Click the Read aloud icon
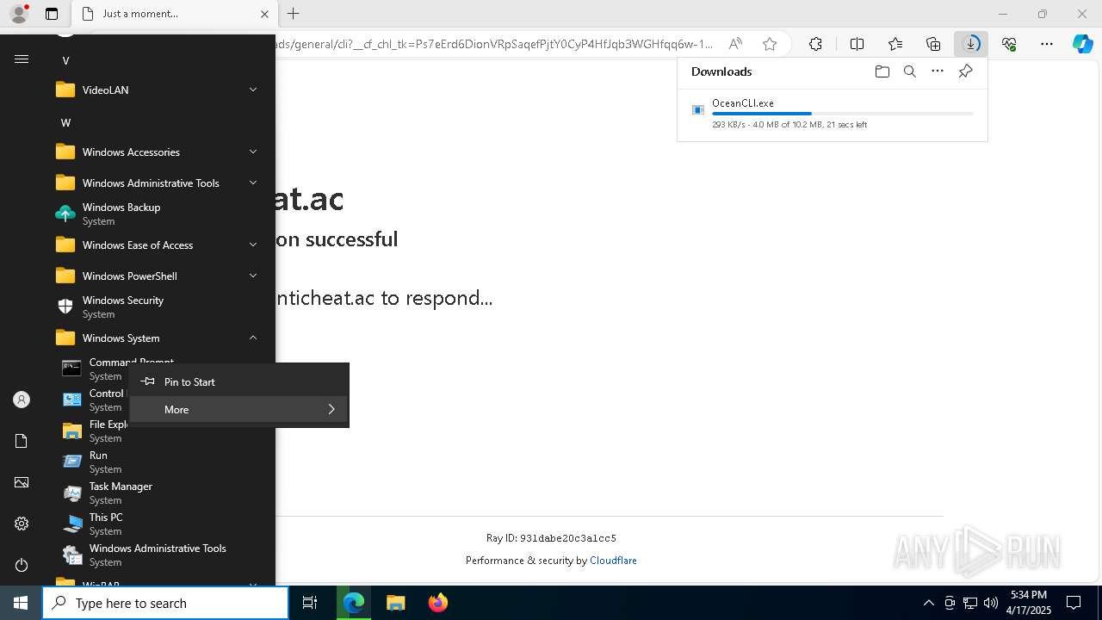 click(x=735, y=44)
